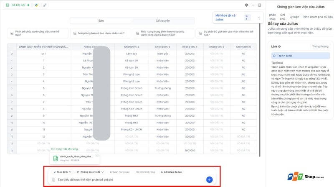Click column header 'Không tên: 4'

click(190, 47)
